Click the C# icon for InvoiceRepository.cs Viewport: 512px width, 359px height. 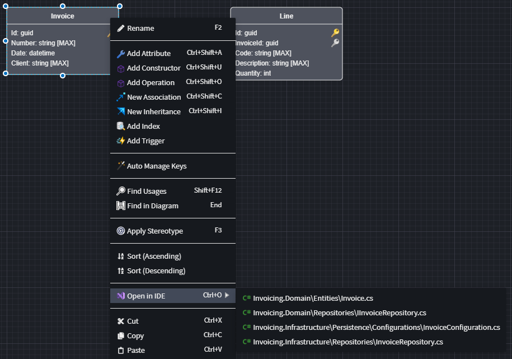click(x=247, y=342)
